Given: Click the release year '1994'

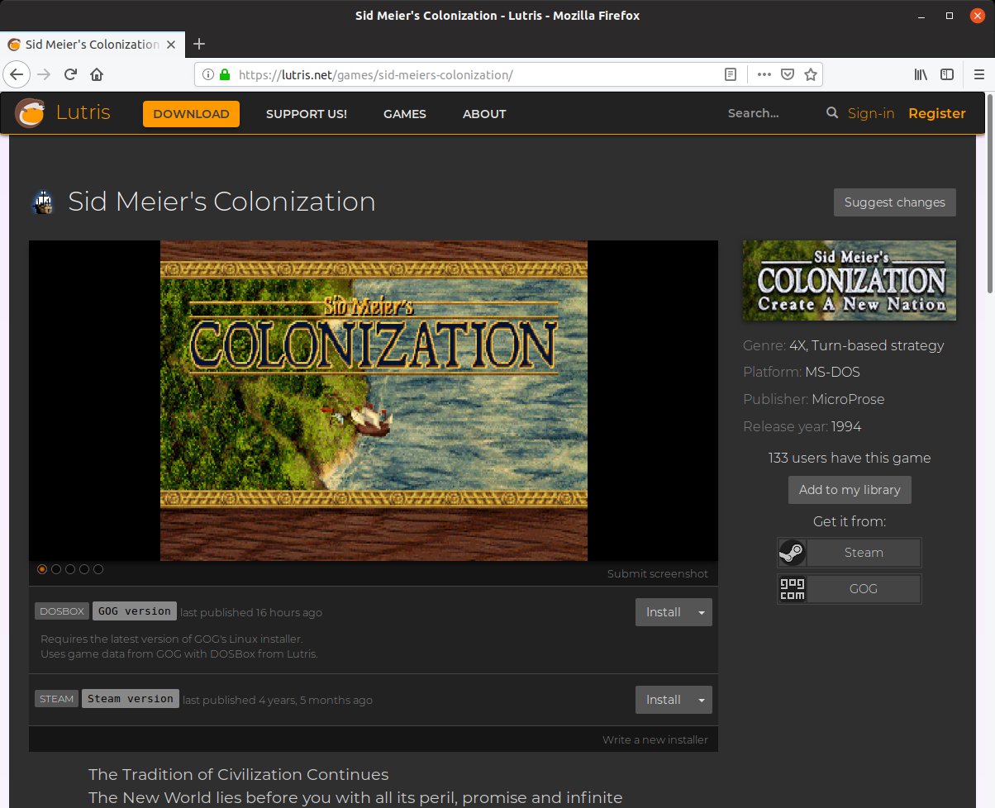Looking at the screenshot, I should click(847, 426).
